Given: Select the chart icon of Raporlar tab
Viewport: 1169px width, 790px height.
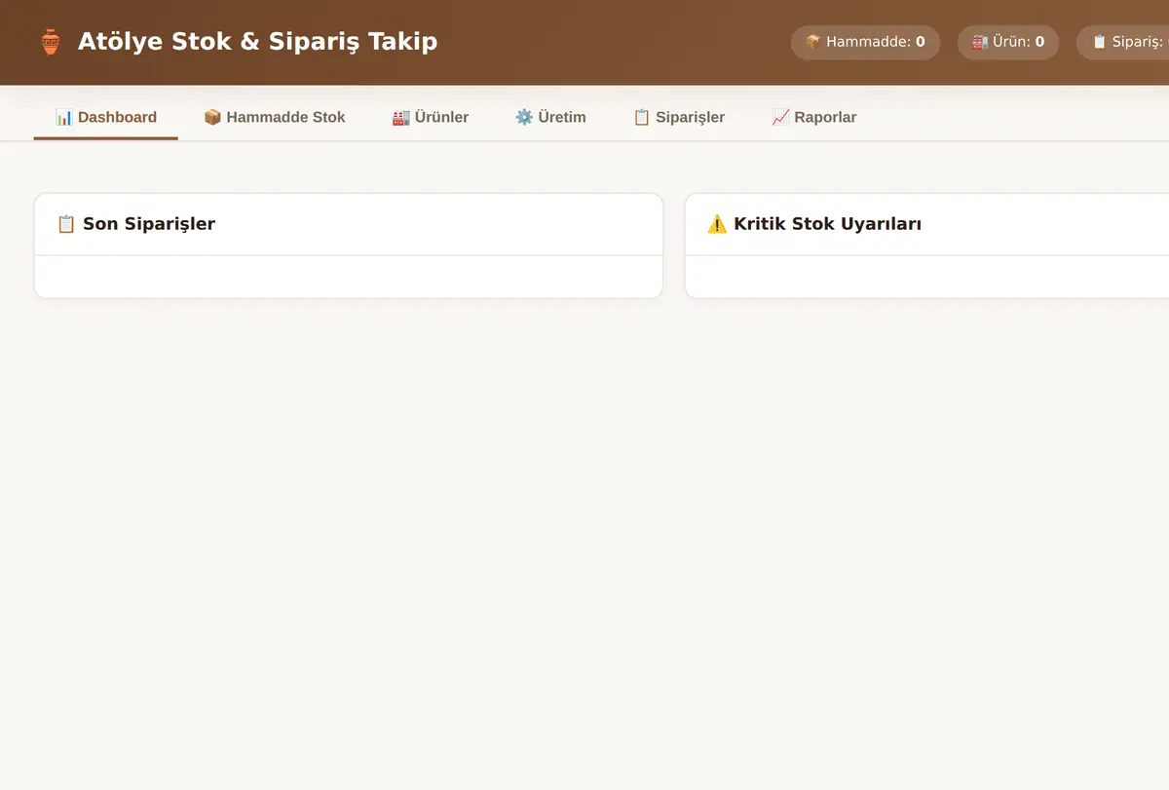Looking at the screenshot, I should [780, 117].
